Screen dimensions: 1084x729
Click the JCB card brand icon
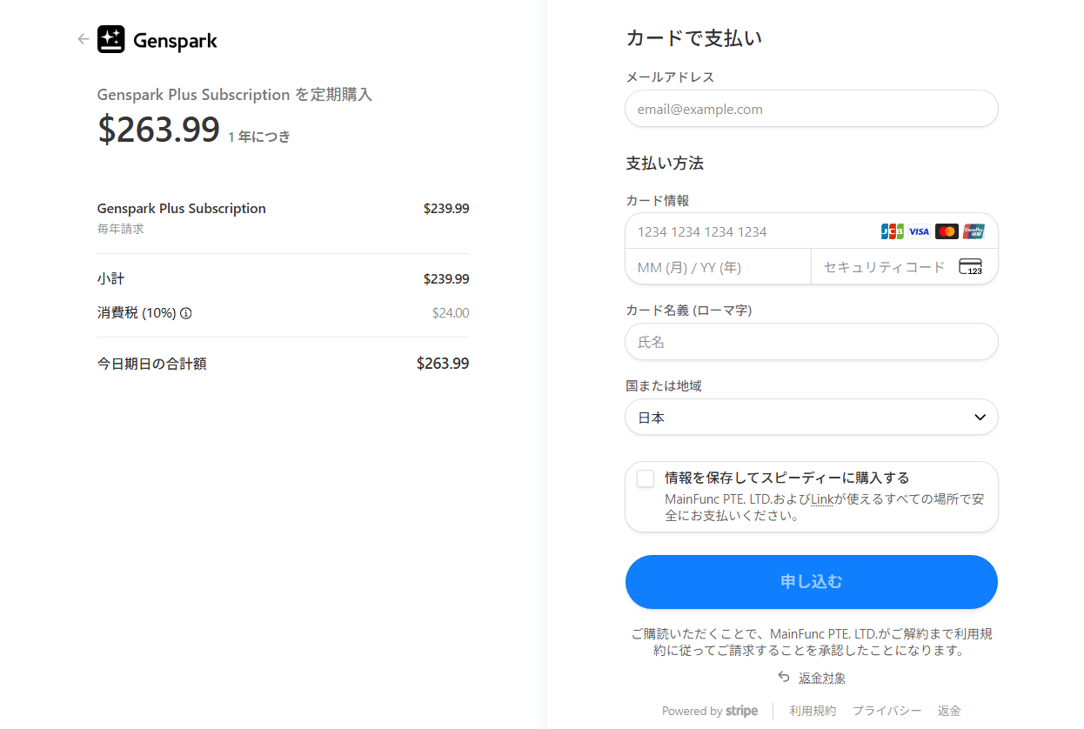tap(892, 231)
